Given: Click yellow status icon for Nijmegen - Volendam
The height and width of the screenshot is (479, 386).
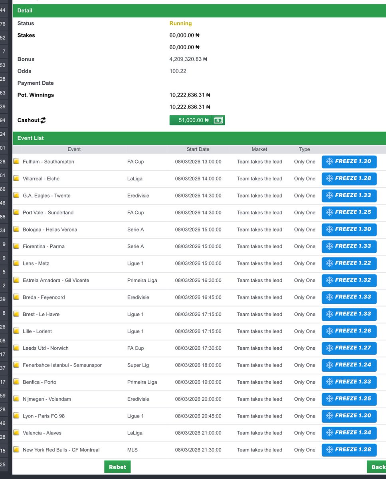Looking at the screenshot, I should click(16, 399).
